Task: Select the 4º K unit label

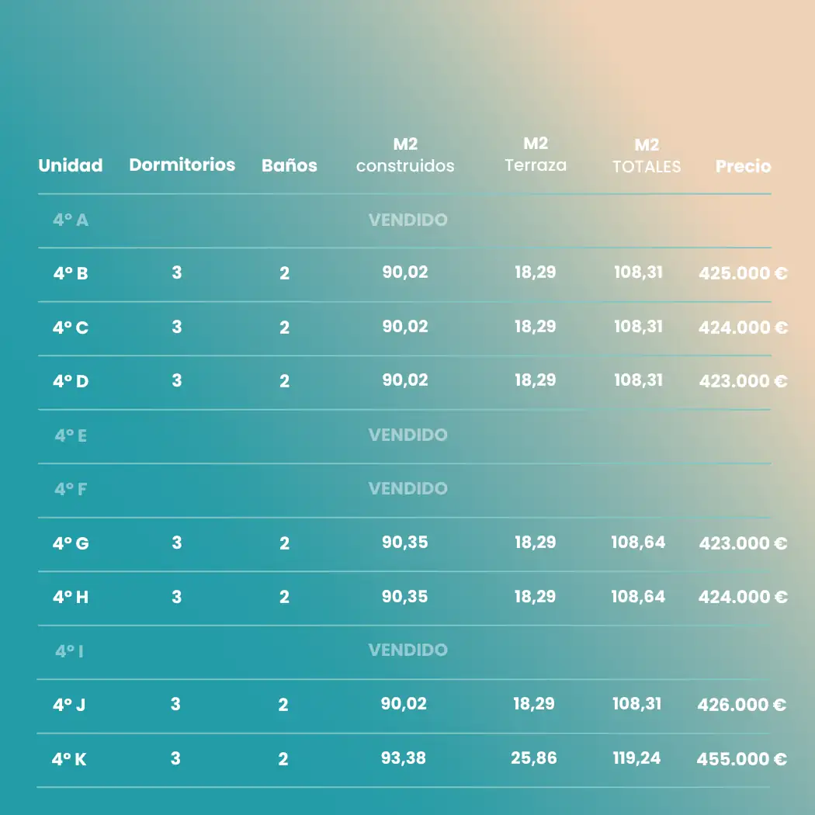Action: [69, 759]
